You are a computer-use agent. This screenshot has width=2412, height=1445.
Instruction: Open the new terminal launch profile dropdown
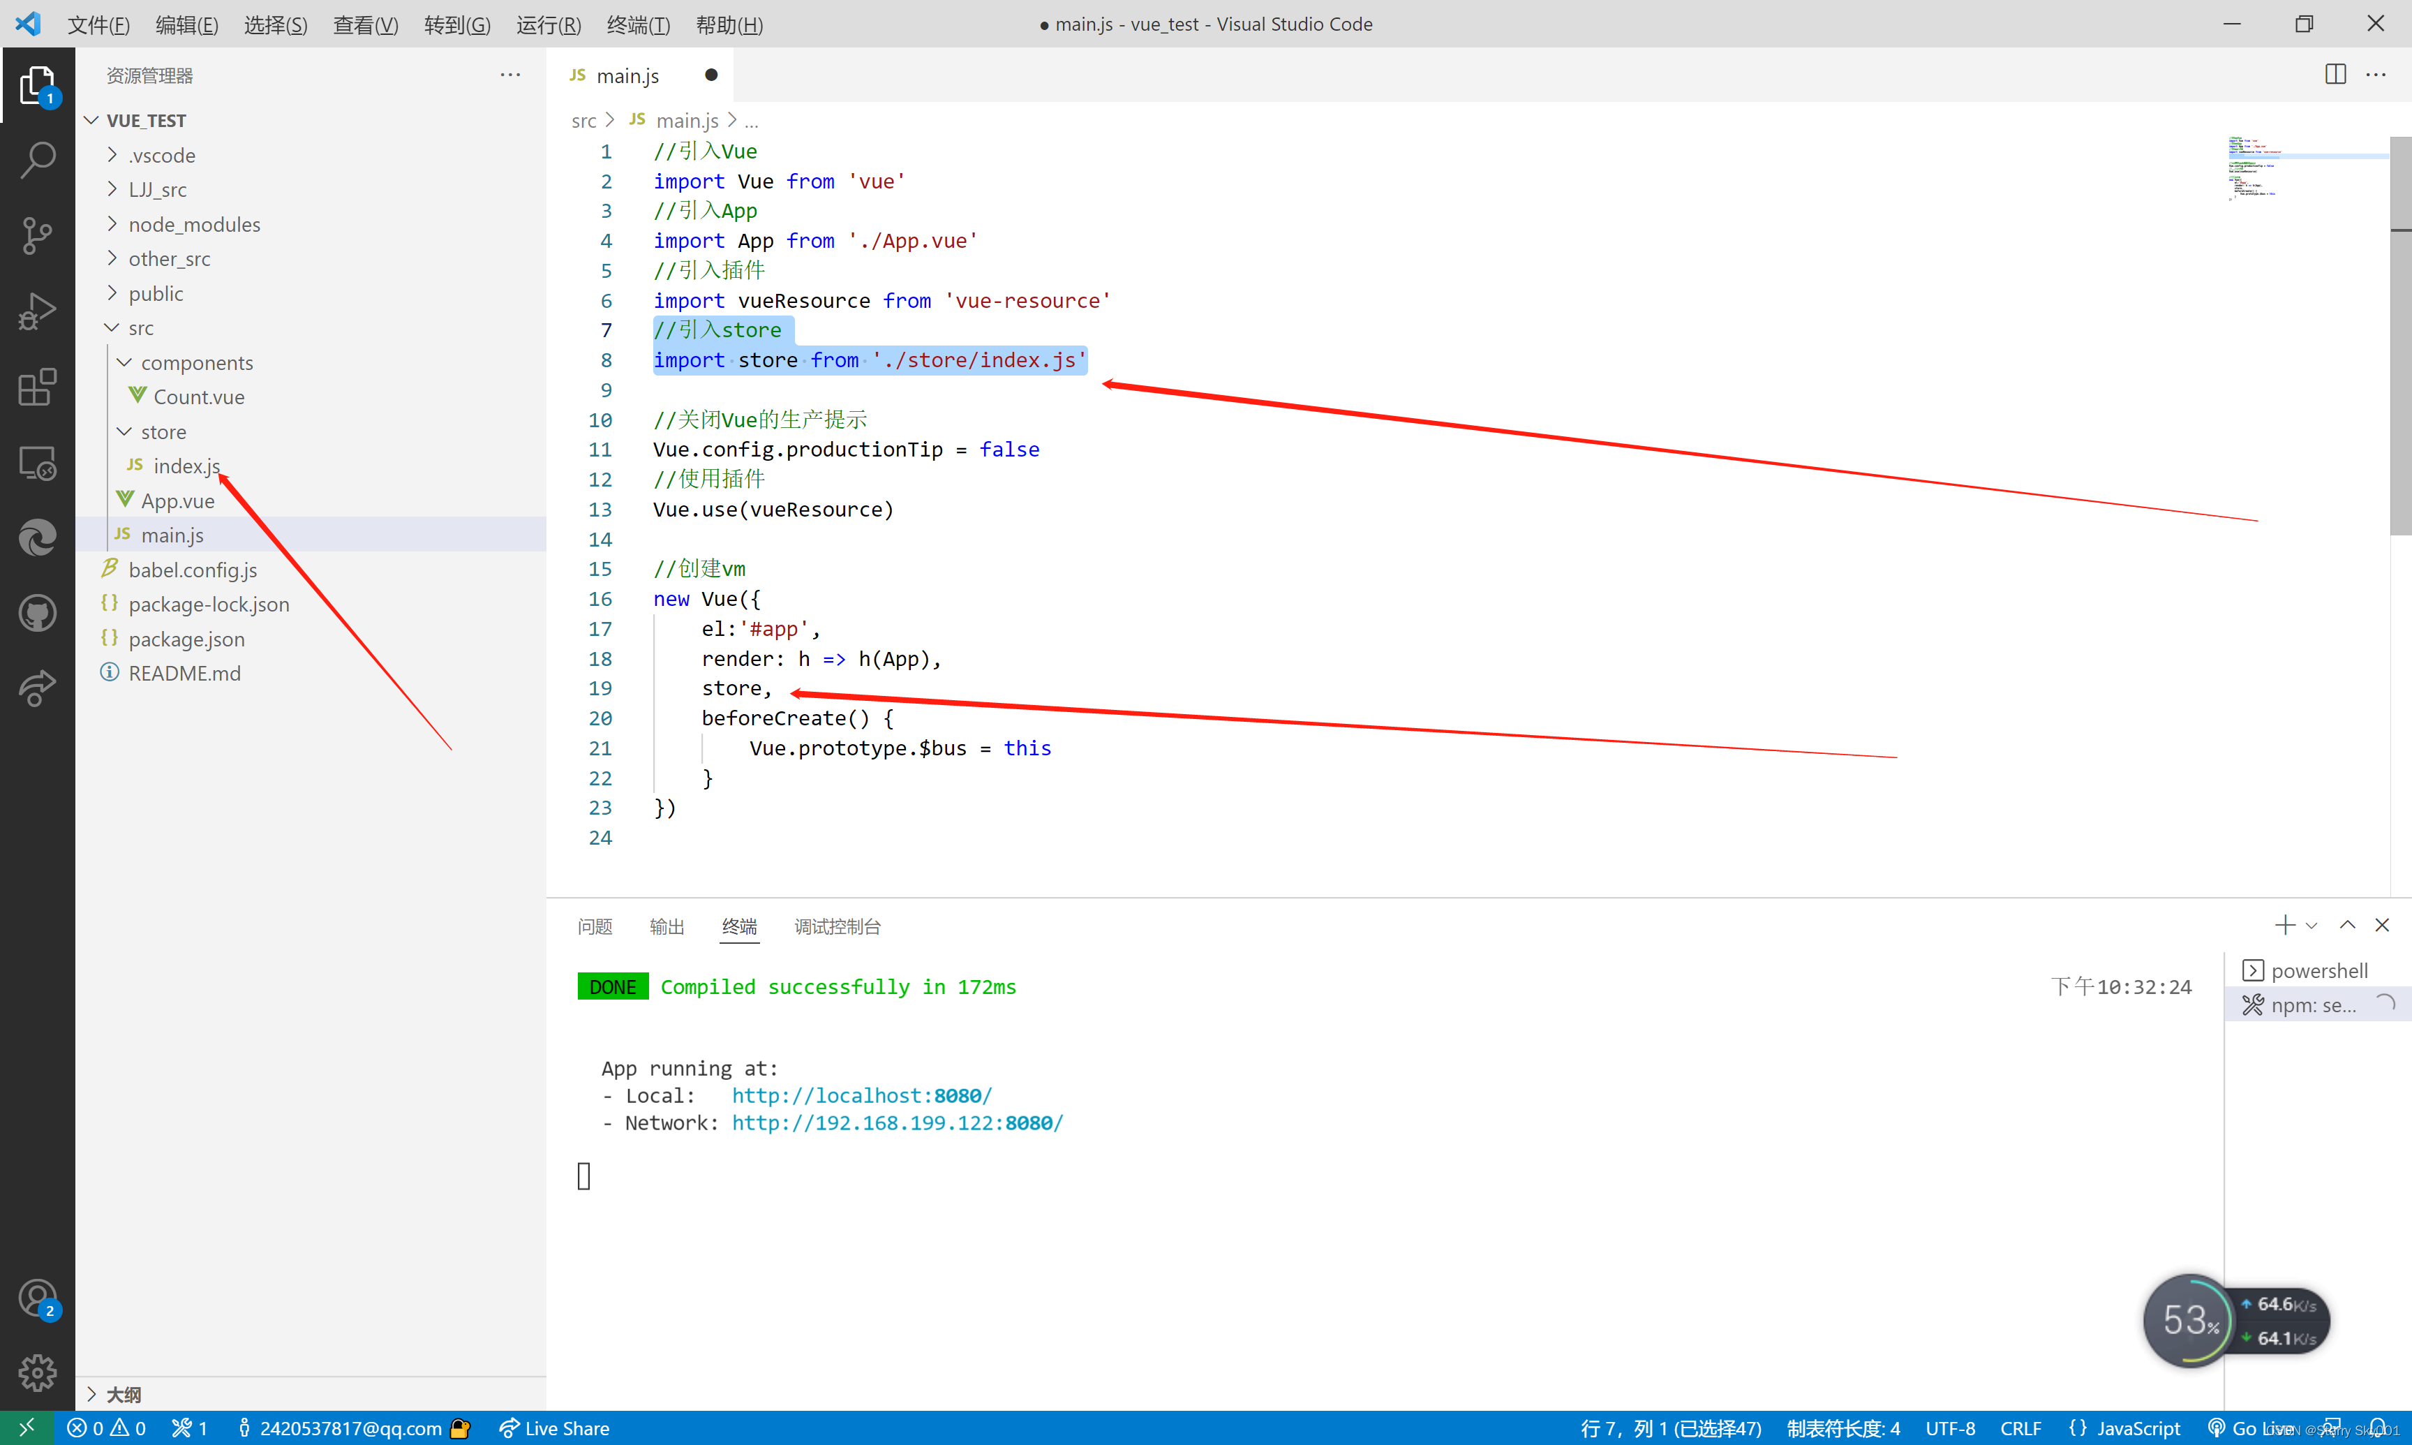click(2311, 926)
